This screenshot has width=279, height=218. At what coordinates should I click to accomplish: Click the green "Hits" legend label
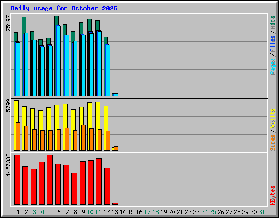tap(273, 22)
